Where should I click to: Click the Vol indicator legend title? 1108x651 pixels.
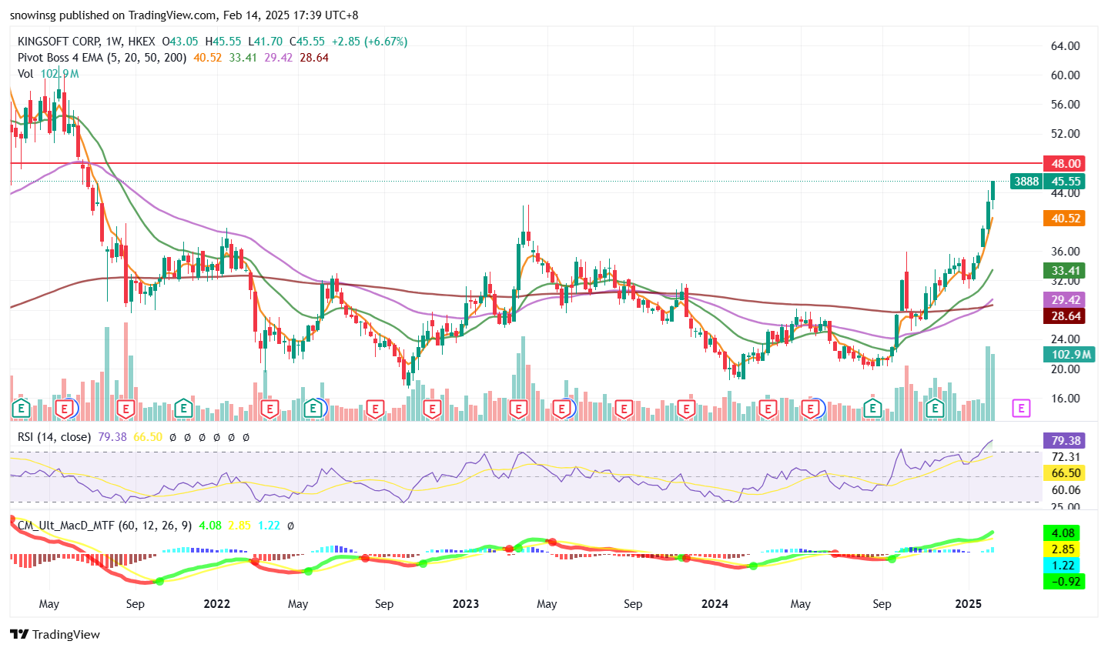pyautogui.click(x=25, y=74)
